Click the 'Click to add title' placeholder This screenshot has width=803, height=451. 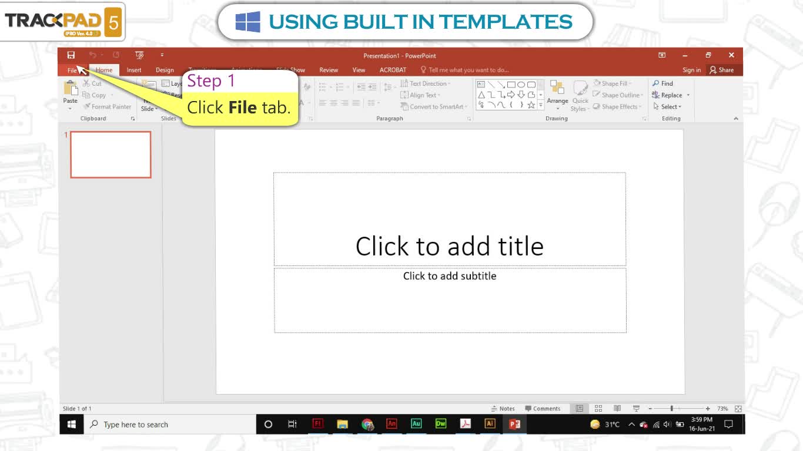point(450,218)
